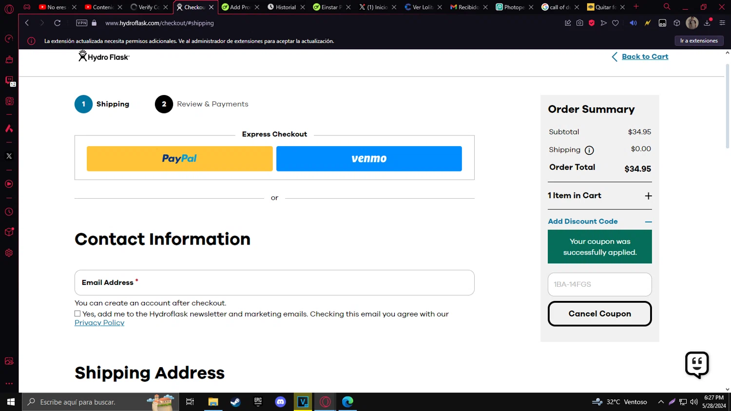This screenshot has height=411, width=731.
Task: Add page to bookmarks heart icon
Action: tap(616, 23)
